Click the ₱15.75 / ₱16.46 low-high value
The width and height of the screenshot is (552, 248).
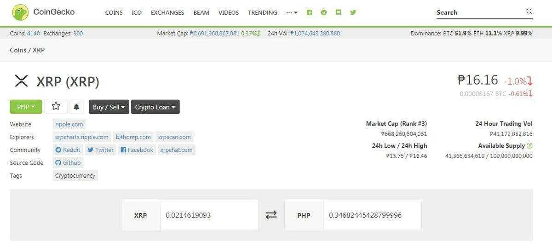click(407, 156)
